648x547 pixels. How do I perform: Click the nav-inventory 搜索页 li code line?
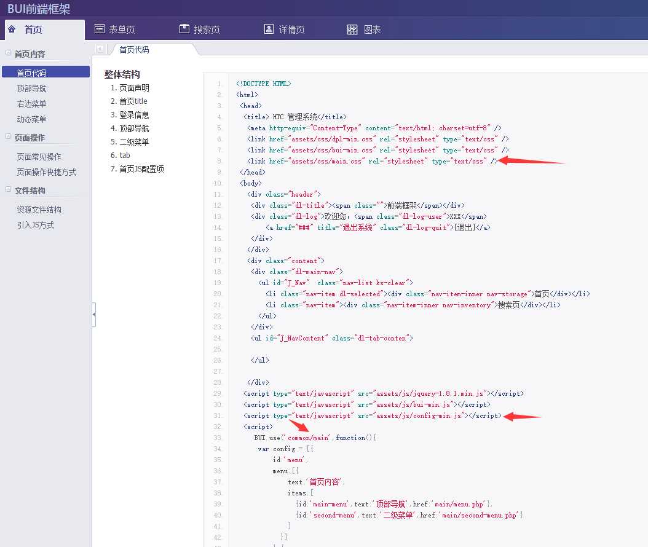click(413, 305)
